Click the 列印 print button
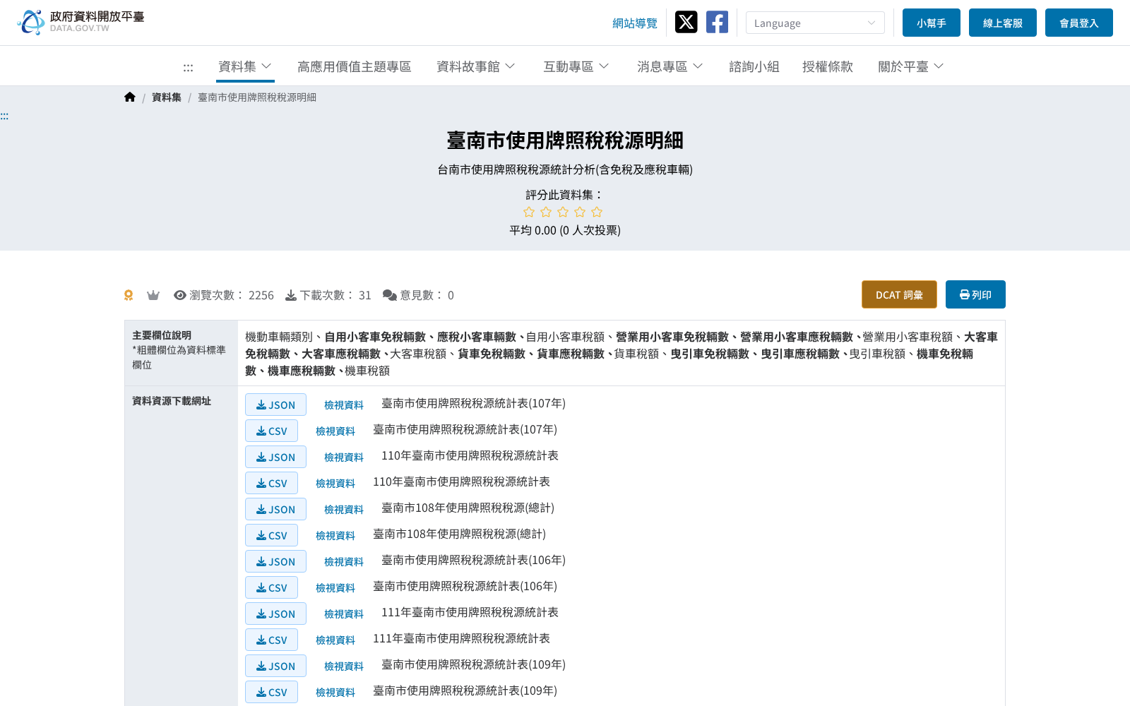Screen dimensions: 1130x706 (x=975, y=294)
